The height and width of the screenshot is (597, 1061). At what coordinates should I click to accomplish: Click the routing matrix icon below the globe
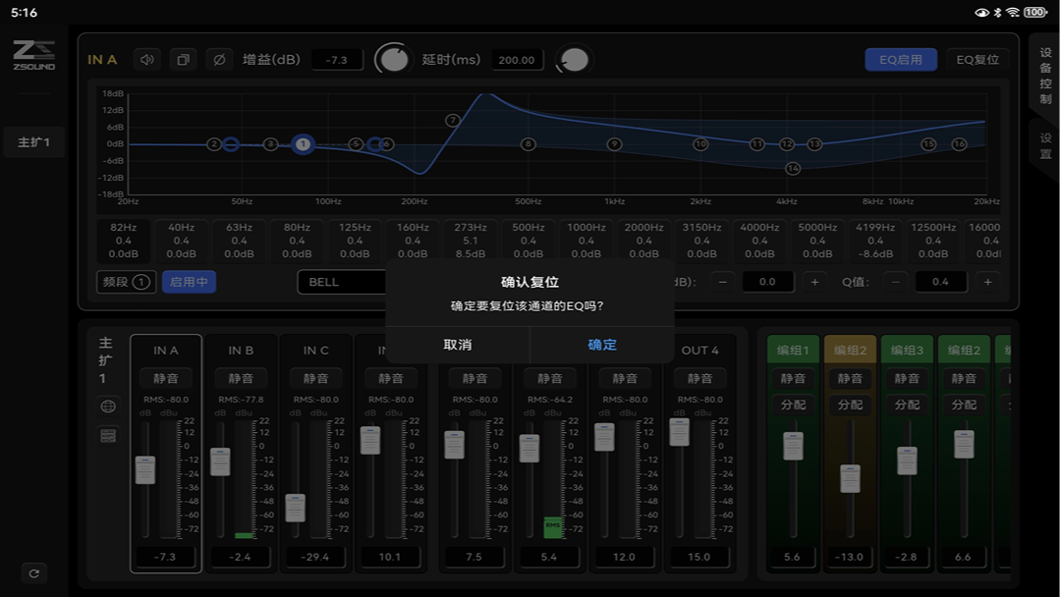[108, 435]
